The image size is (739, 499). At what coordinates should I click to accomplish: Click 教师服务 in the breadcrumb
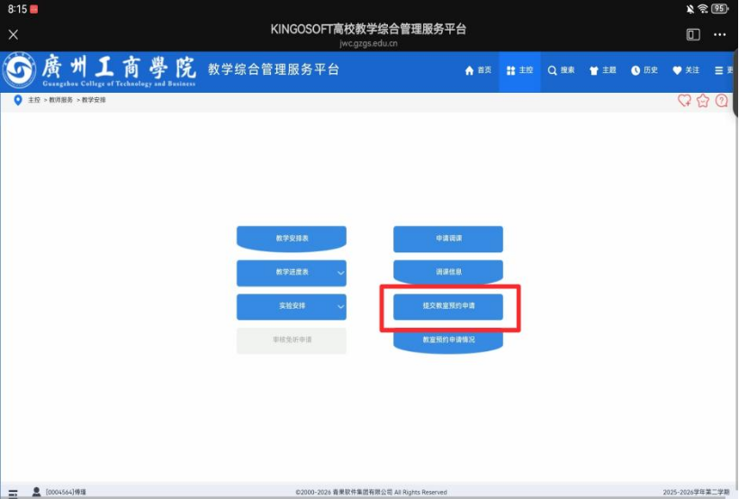(60, 100)
